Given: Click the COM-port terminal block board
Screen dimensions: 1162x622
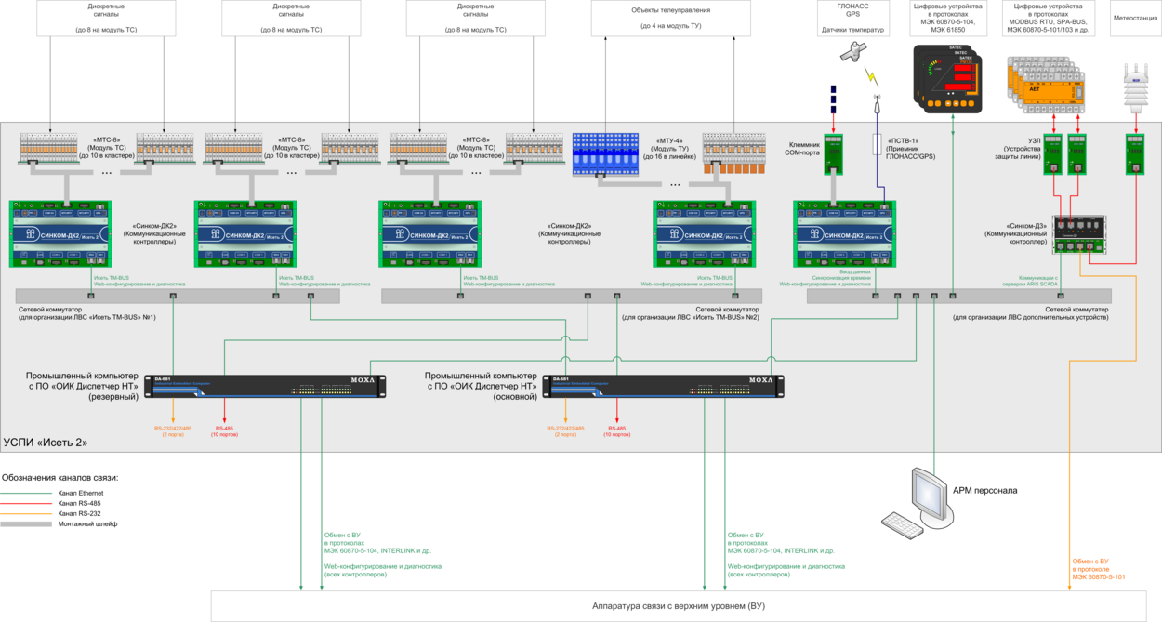Looking at the screenshot, I should pyautogui.click(x=833, y=152).
